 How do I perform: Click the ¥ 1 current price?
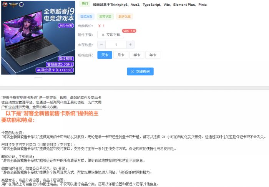pyautogui.click(x=101, y=26)
